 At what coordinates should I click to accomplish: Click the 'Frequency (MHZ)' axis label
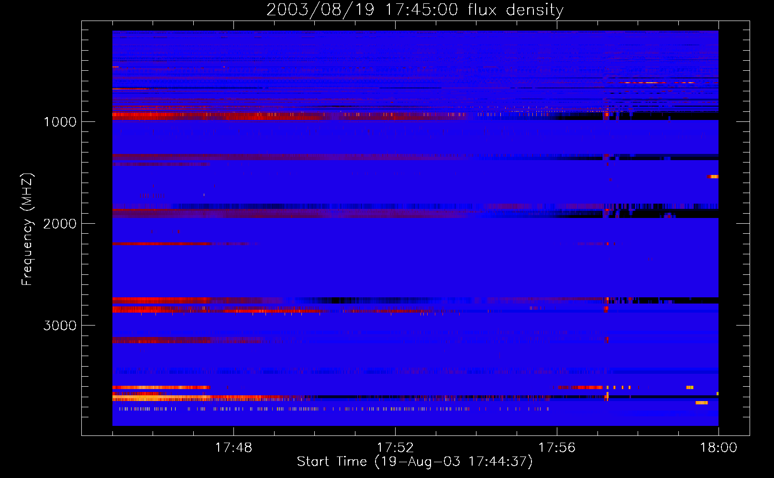tap(27, 229)
